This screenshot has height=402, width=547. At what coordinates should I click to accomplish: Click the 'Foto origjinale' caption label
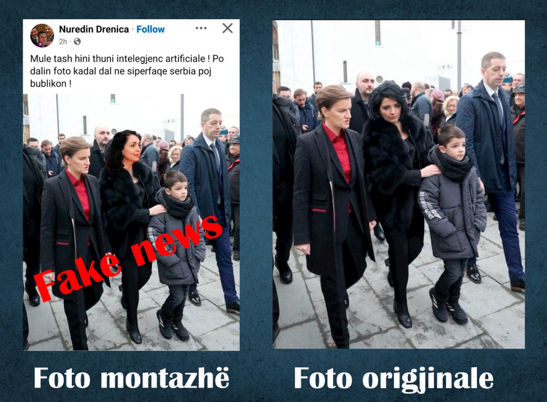tap(393, 379)
